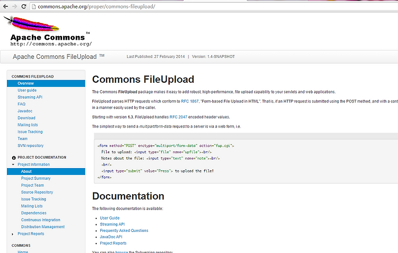Follow the RFC 2047 link

(x=178, y=117)
